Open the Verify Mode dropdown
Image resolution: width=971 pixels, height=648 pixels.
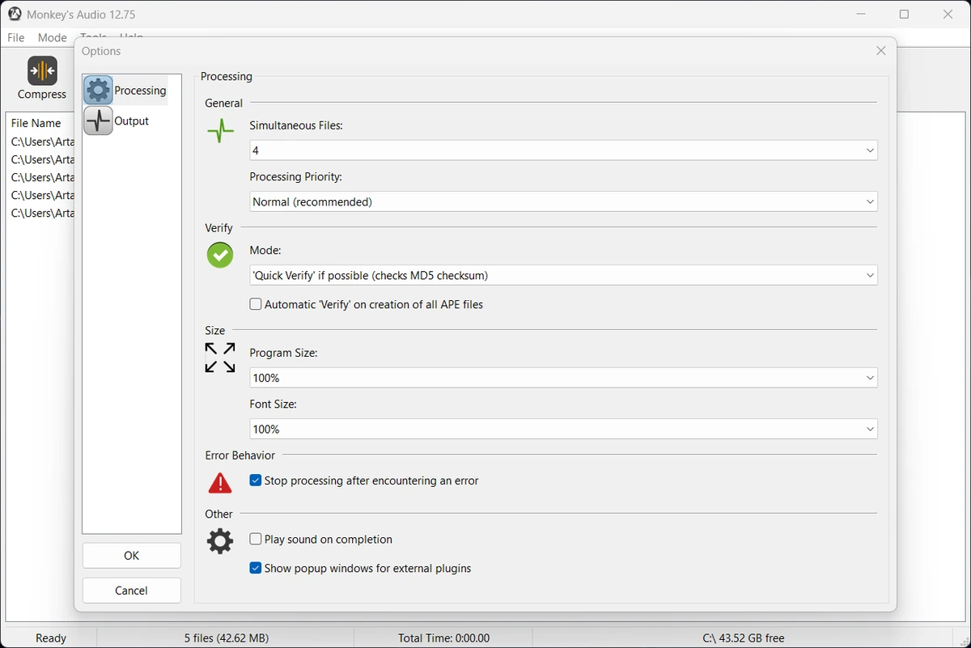(563, 276)
